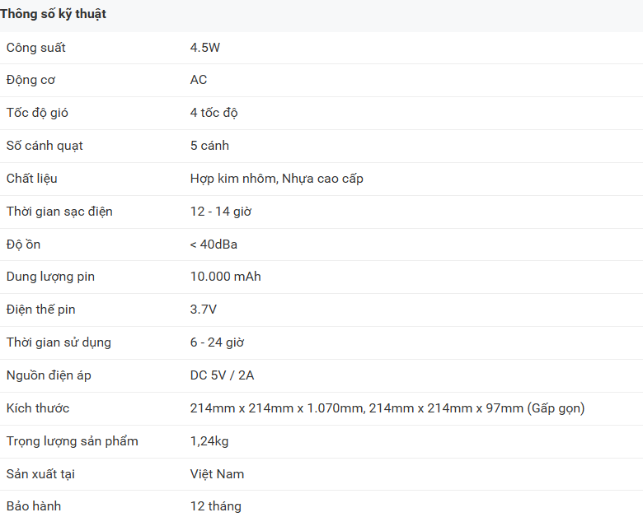Click the "4 tốc độ" value
This screenshot has height=517, width=643.
[214, 113]
